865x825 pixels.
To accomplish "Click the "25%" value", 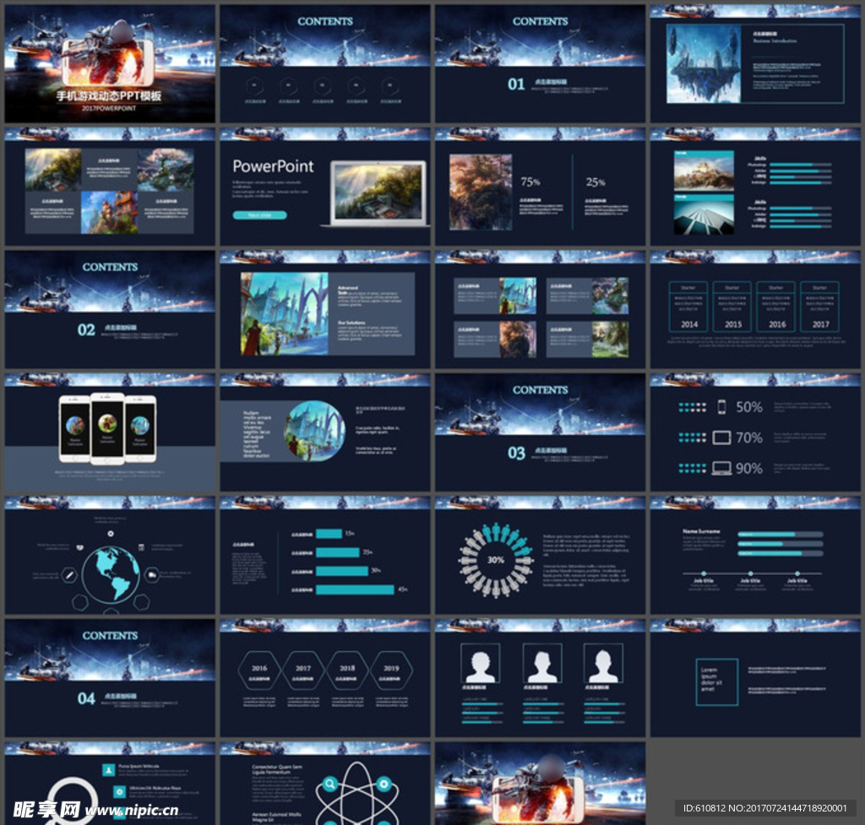I will click(596, 182).
